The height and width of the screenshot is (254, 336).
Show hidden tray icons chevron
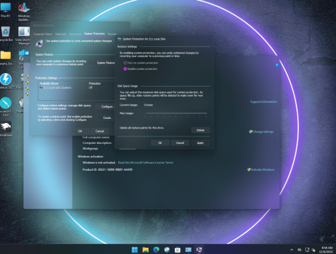pos(292,250)
